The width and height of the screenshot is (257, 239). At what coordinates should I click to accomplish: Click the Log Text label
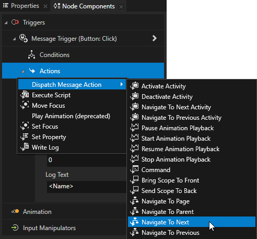(57, 175)
